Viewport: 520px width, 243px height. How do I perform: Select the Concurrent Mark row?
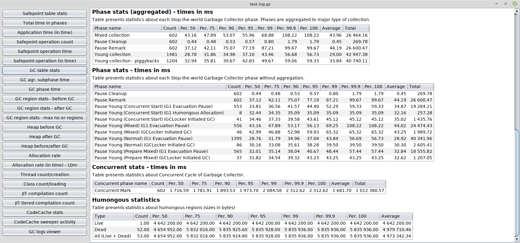239,190
